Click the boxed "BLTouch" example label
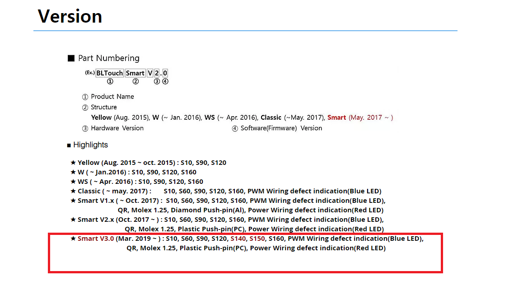The width and height of the screenshot is (523, 281). 110,73
